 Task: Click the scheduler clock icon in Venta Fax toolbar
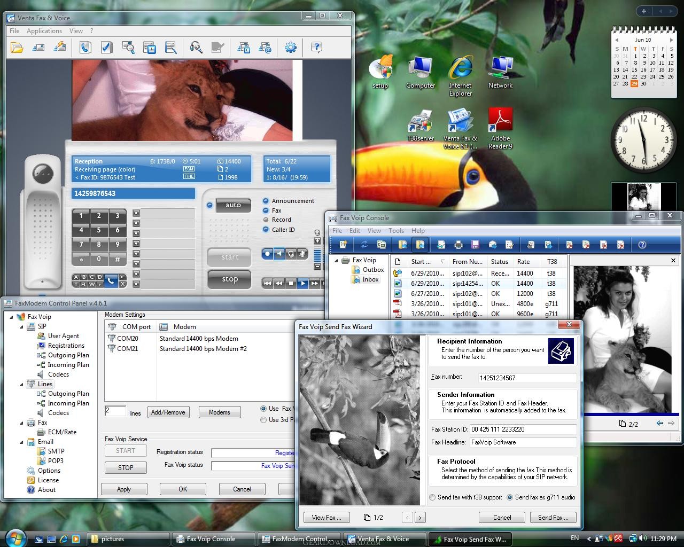point(149,48)
